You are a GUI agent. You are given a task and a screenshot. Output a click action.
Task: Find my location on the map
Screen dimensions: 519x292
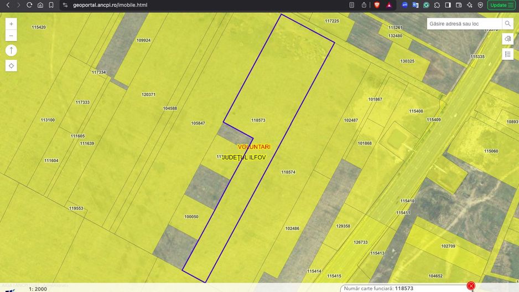[11, 65]
